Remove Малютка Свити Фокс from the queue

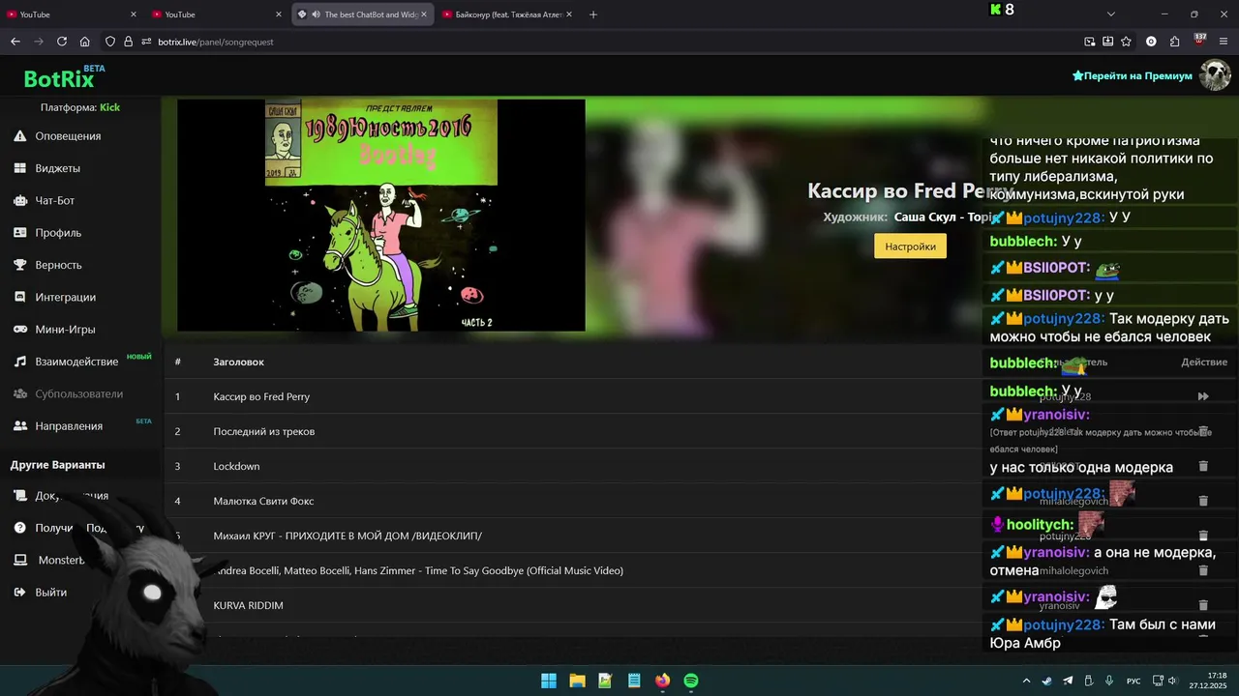(x=1203, y=501)
